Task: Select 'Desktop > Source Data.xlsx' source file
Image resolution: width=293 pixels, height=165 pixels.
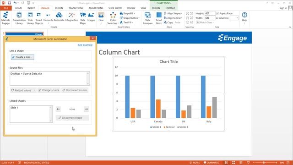Action: [26, 74]
